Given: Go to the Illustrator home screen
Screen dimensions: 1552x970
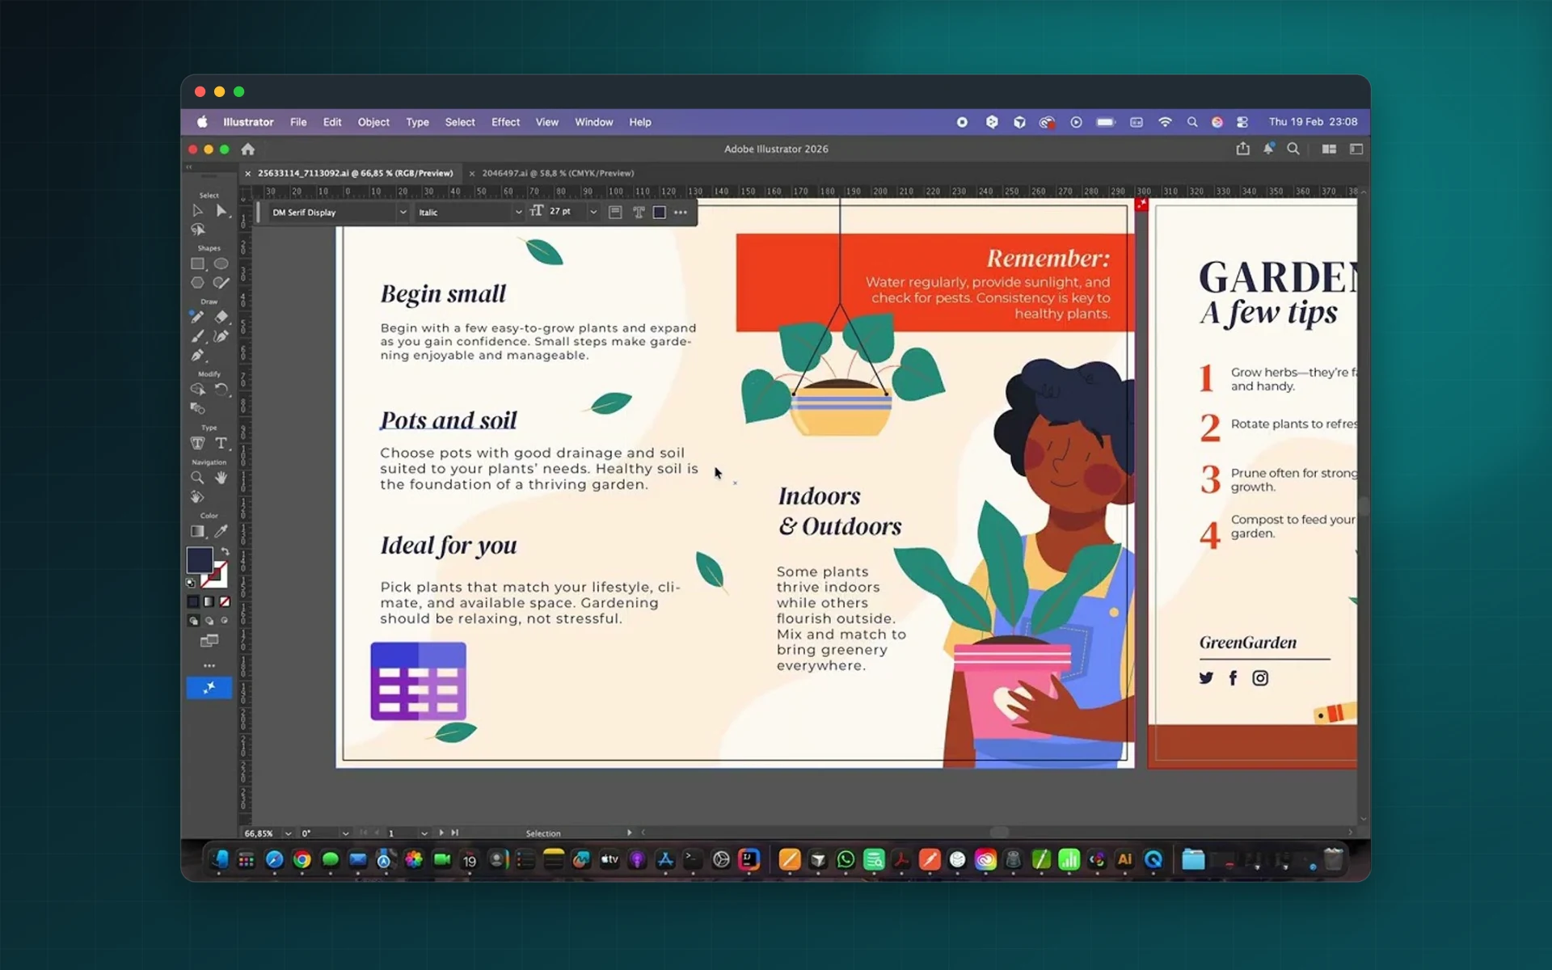Looking at the screenshot, I should coord(248,149).
